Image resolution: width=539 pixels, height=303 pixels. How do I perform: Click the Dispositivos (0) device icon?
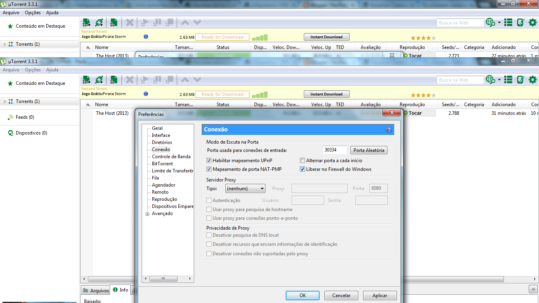(x=11, y=133)
